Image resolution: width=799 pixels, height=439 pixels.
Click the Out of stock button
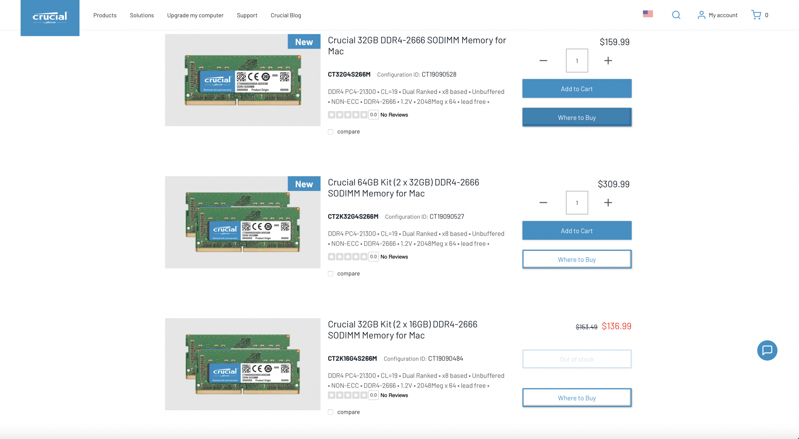(577, 359)
